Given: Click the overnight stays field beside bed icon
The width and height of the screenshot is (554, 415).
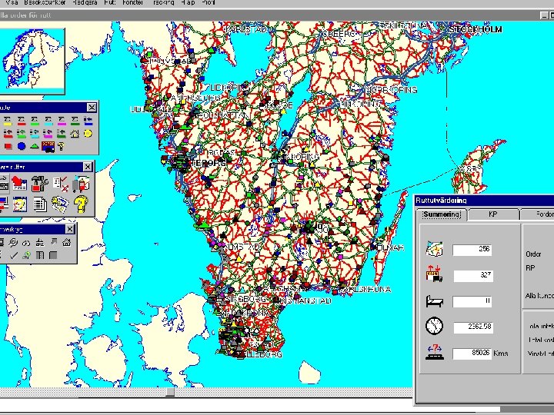Looking at the screenshot, I should click(x=472, y=301).
